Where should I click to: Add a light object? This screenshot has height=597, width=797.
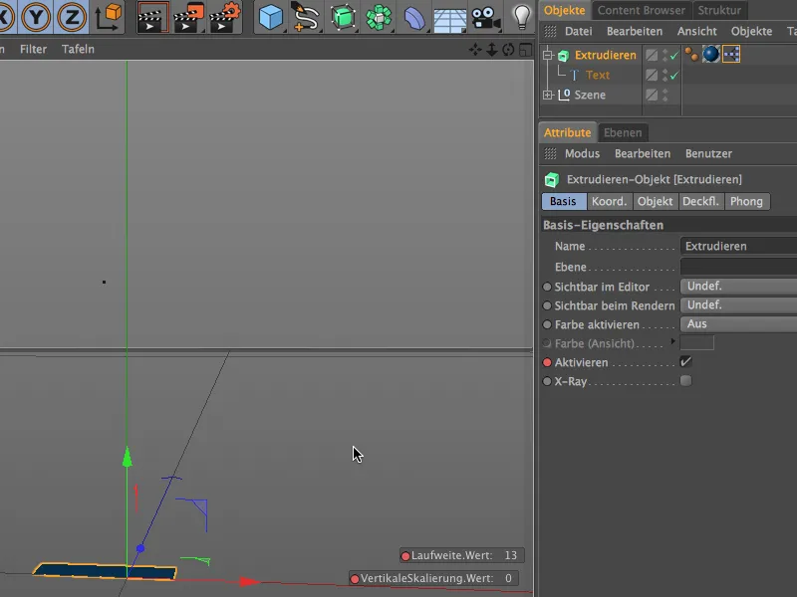(x=521, y=17)
